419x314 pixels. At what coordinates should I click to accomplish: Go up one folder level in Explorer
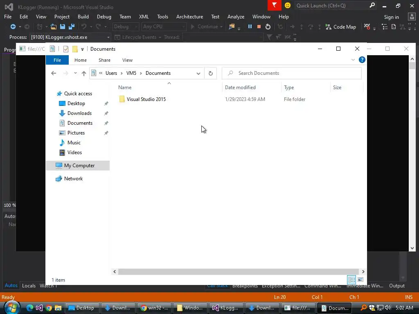click(x=84, y=73)
